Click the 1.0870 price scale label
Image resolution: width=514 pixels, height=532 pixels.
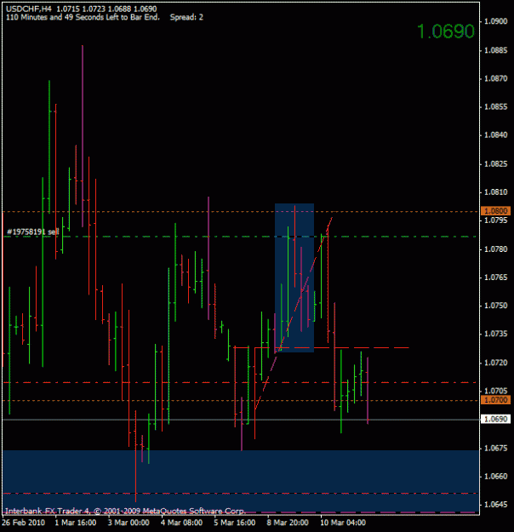tap(495, 78)
